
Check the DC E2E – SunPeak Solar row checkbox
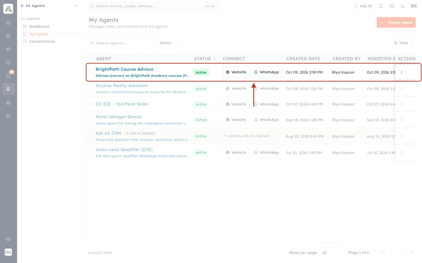pos(91,104)
